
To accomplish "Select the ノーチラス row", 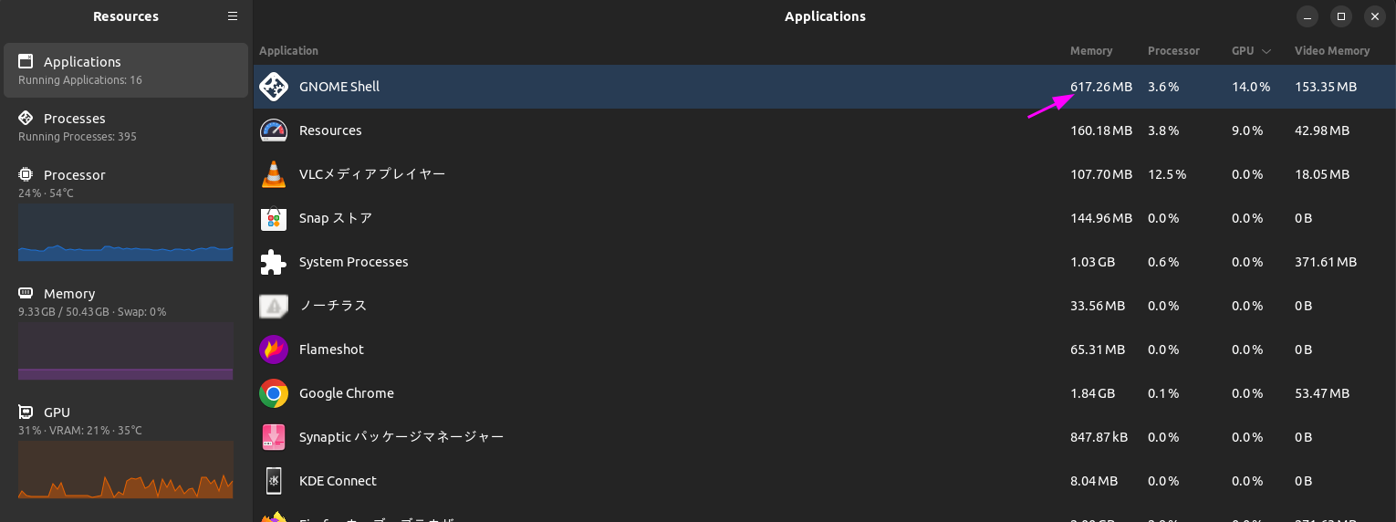I will point(825,306).
